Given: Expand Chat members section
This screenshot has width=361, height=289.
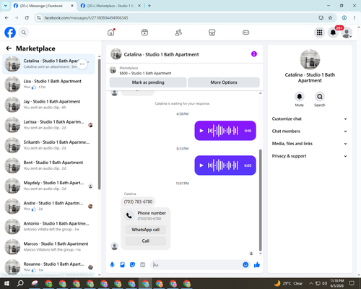Looking at the screenshot, I should 310,131.
